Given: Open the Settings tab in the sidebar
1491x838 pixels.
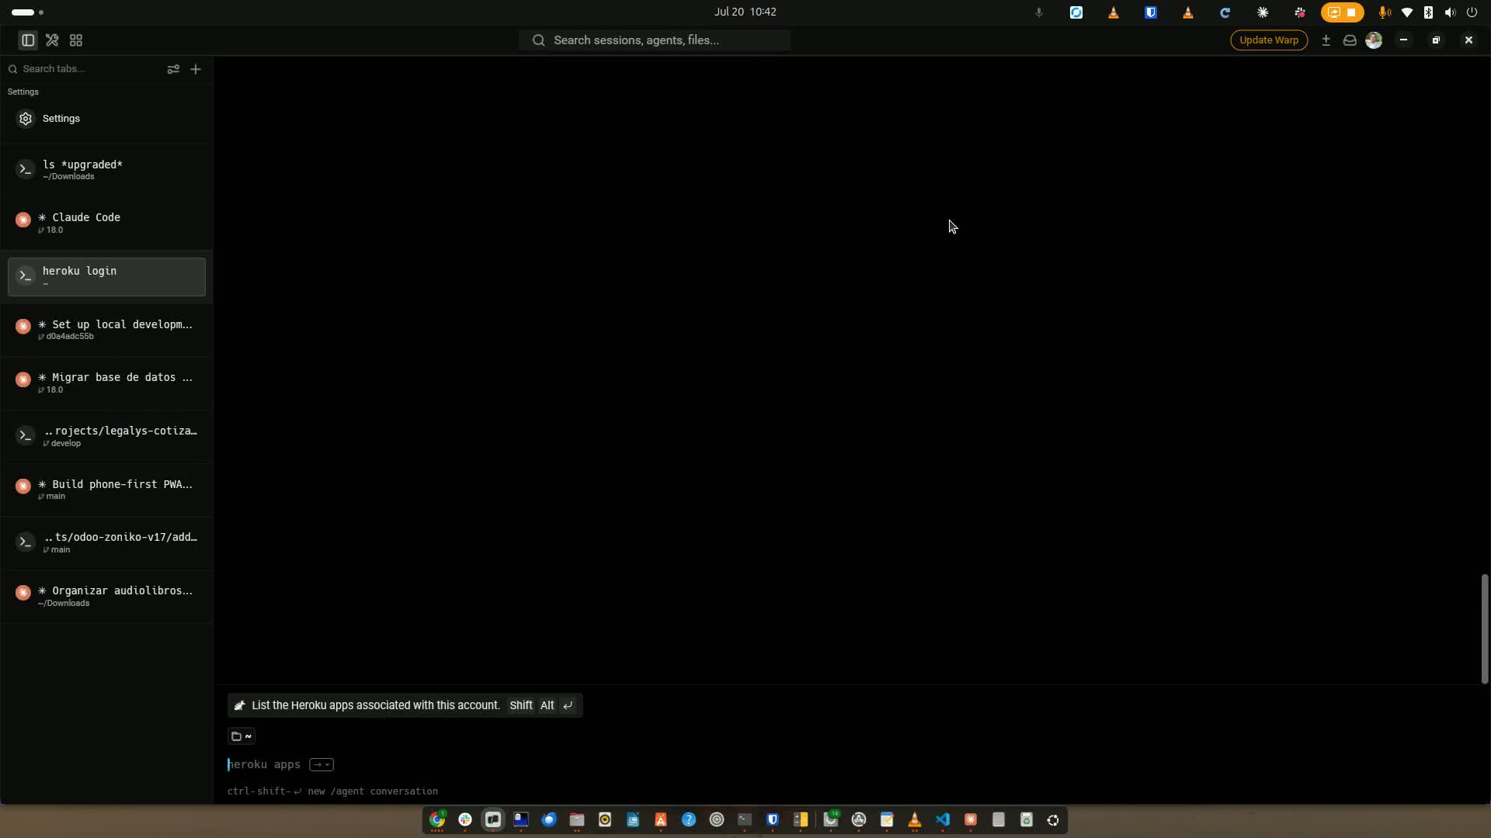Looking at the screenshot, I should [x=106, y=119].
